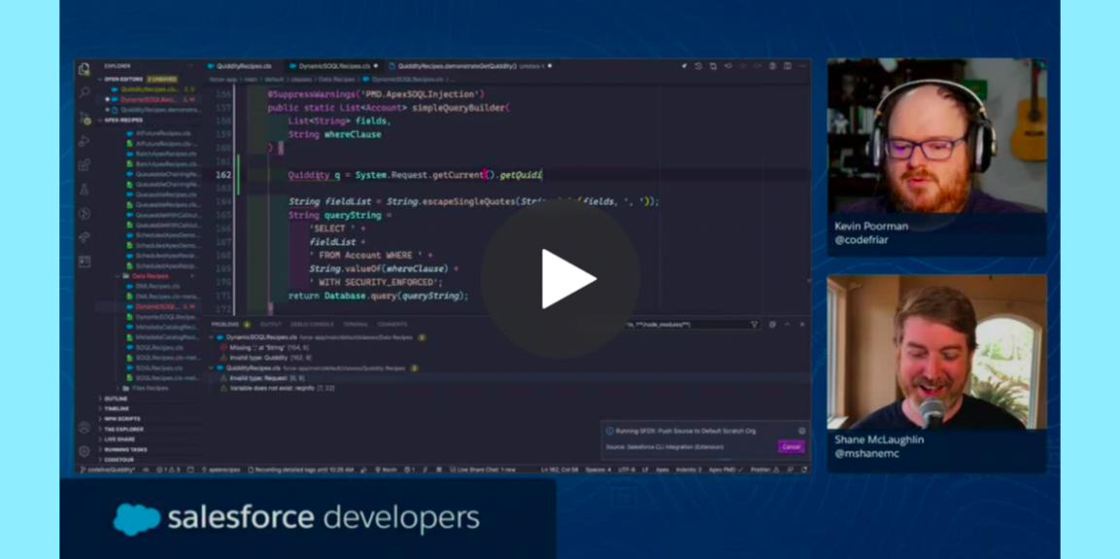Open the Testing beaker icon

85,190
